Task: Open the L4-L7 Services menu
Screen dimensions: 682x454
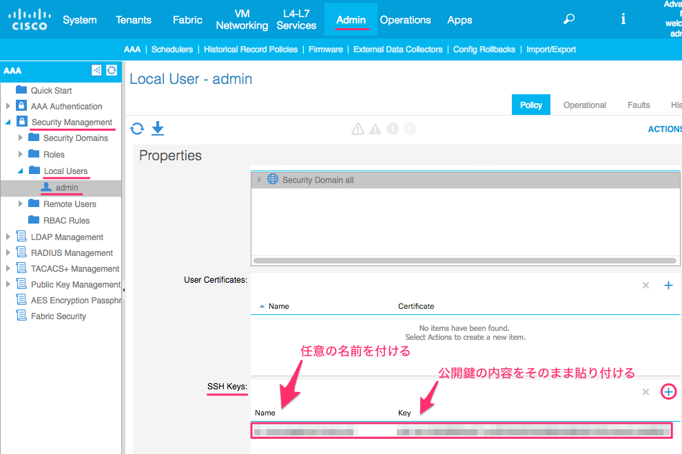Action: coord(296,19)
